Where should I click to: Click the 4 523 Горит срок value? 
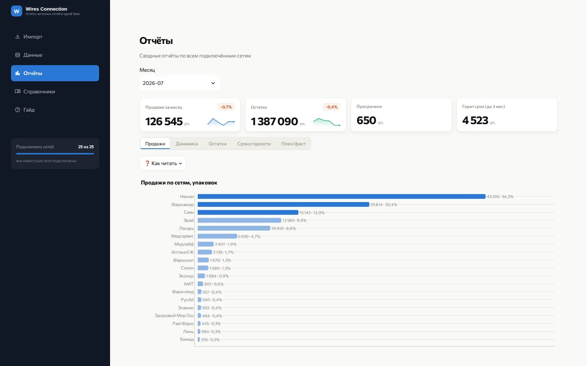tap(475, 120)
